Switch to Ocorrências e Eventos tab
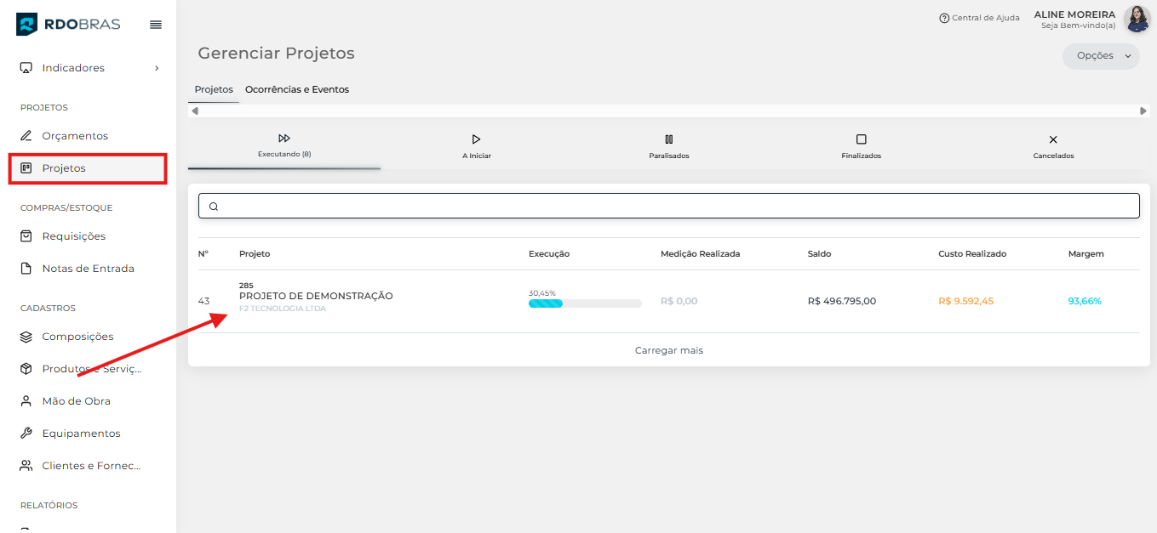The height and width of the screenshot is (533, 1157). (x=296, y=89)
